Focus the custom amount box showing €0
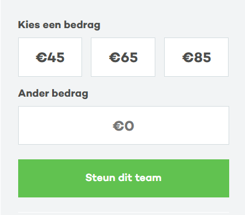This screenshot has width=245, height=215. (x=124, y=125)
